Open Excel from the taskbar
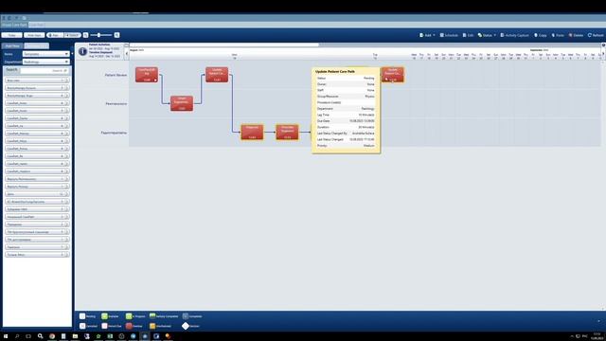The height and width of the screenshot is (341, 606). pos(110,336)
